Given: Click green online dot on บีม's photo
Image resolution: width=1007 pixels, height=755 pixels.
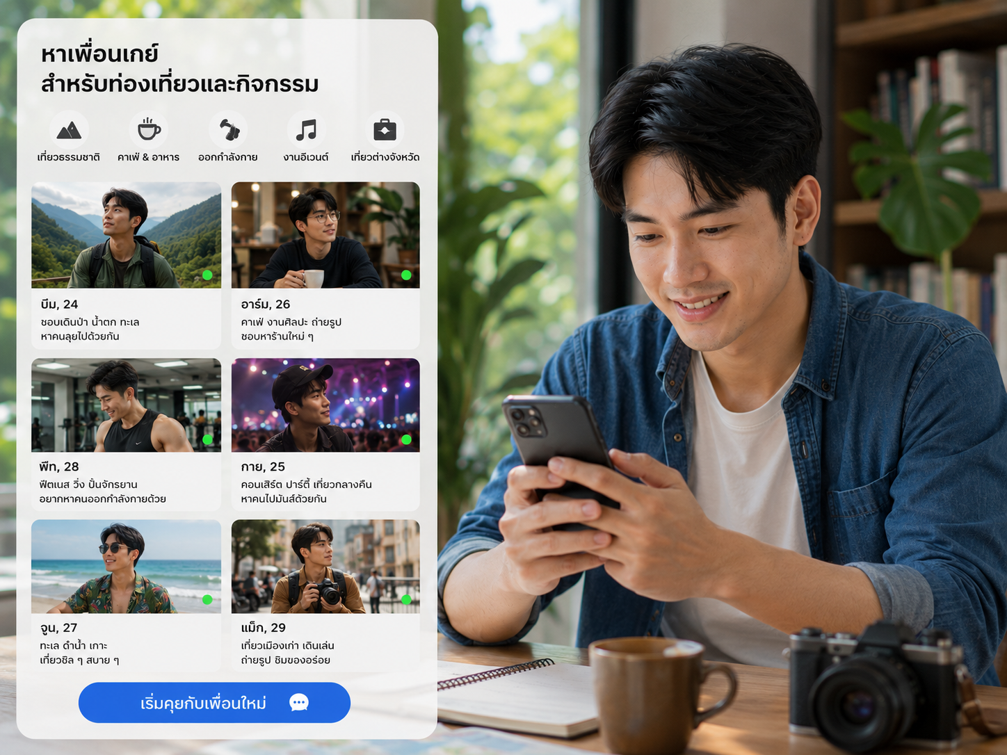Looking at the screenshot, I should [x=207, y=275].
